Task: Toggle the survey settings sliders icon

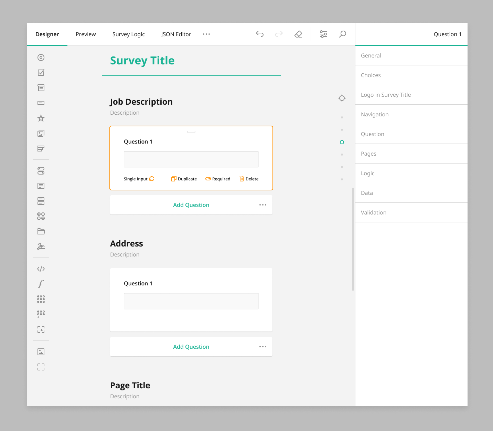Action: tap(323, 34)
